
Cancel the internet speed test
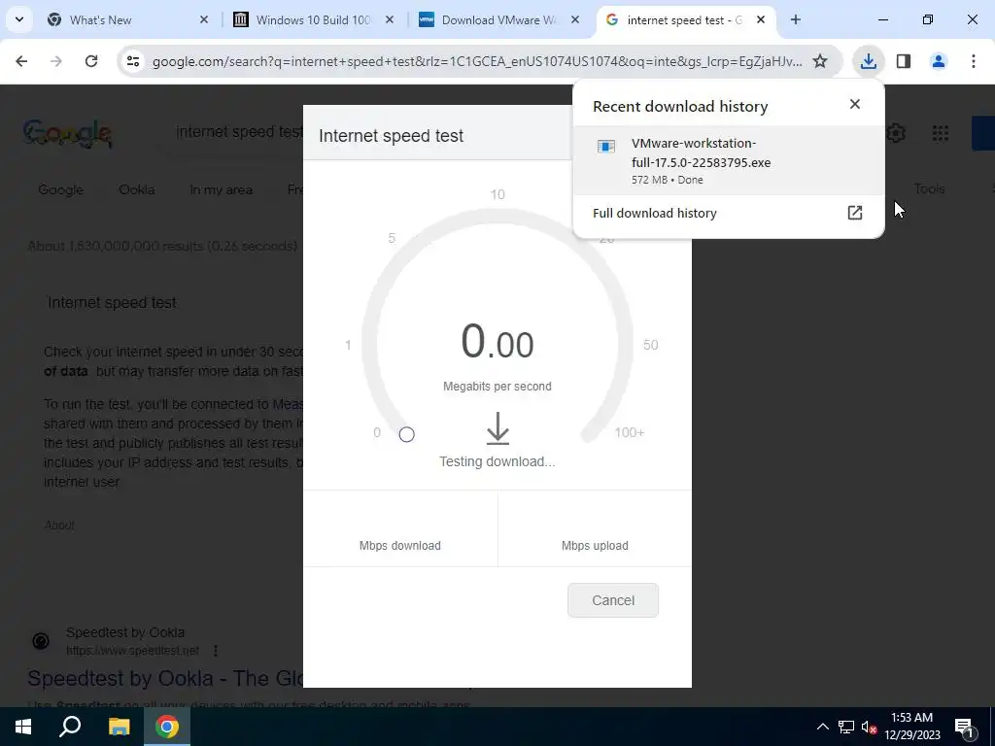click(613, 600)
